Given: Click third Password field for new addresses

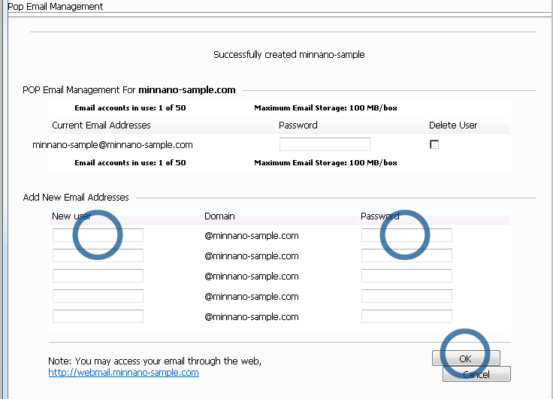Looking at the screenshot, I should pyautogui.click(x=406, y=276).
